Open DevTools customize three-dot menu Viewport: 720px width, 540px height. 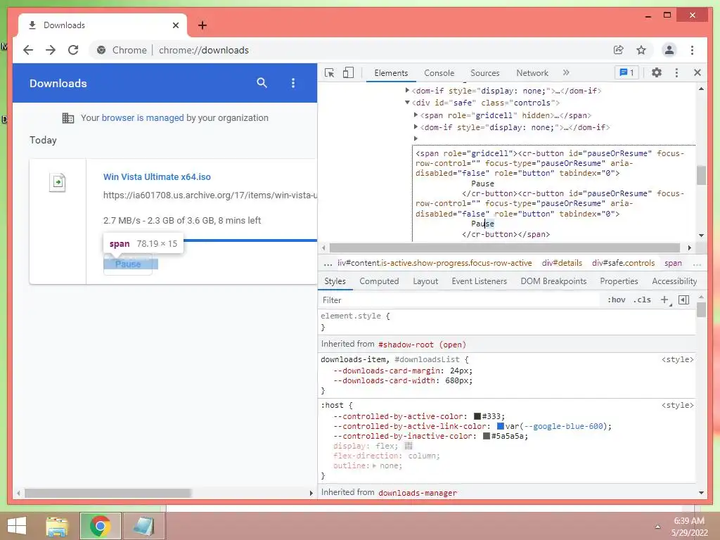[676, 72]
